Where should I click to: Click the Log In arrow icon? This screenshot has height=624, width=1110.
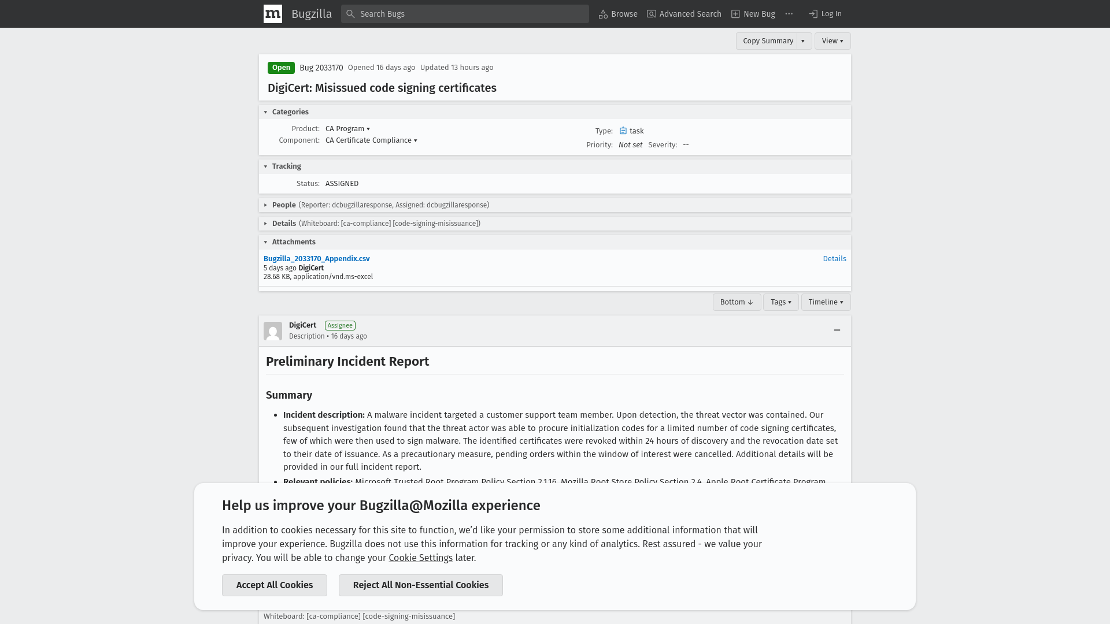pos(813,14)
